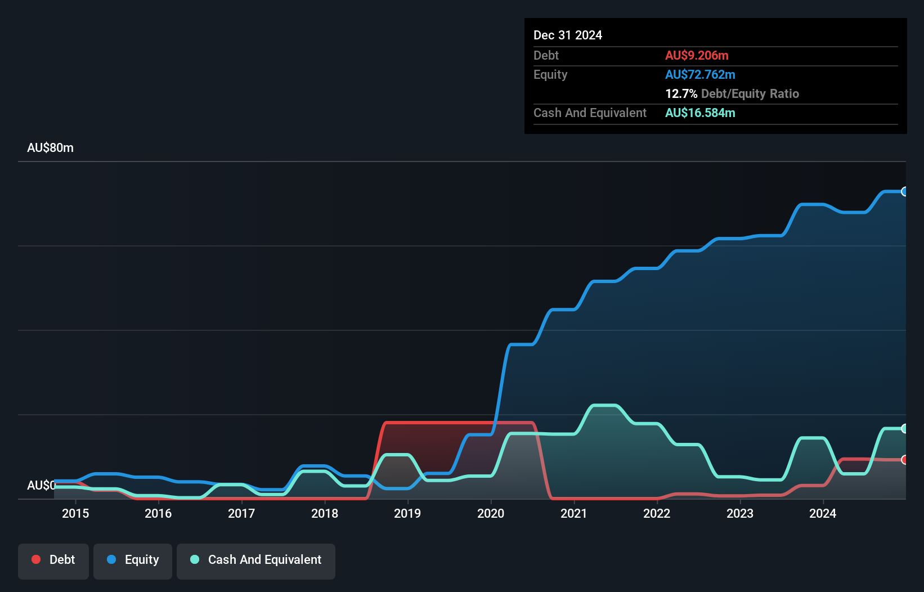Click the 2019 x-axis label

click(407, 513)
